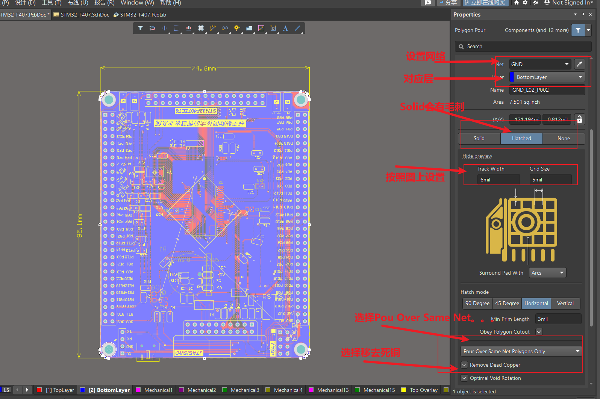Viewport: 600px width, 399px height.
Task: Select the move objects cross tool
Action: point(164,28)
